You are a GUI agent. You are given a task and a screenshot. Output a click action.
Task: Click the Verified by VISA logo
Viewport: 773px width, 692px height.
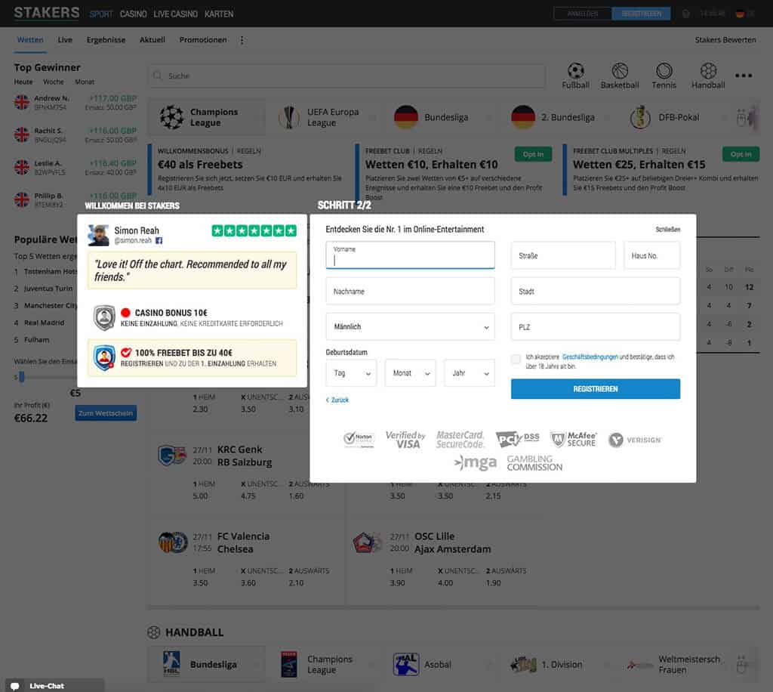click(x=405, y=440)
